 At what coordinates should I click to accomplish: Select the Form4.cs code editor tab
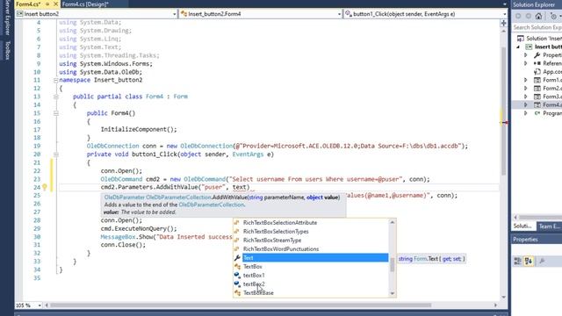pos(28,4)
